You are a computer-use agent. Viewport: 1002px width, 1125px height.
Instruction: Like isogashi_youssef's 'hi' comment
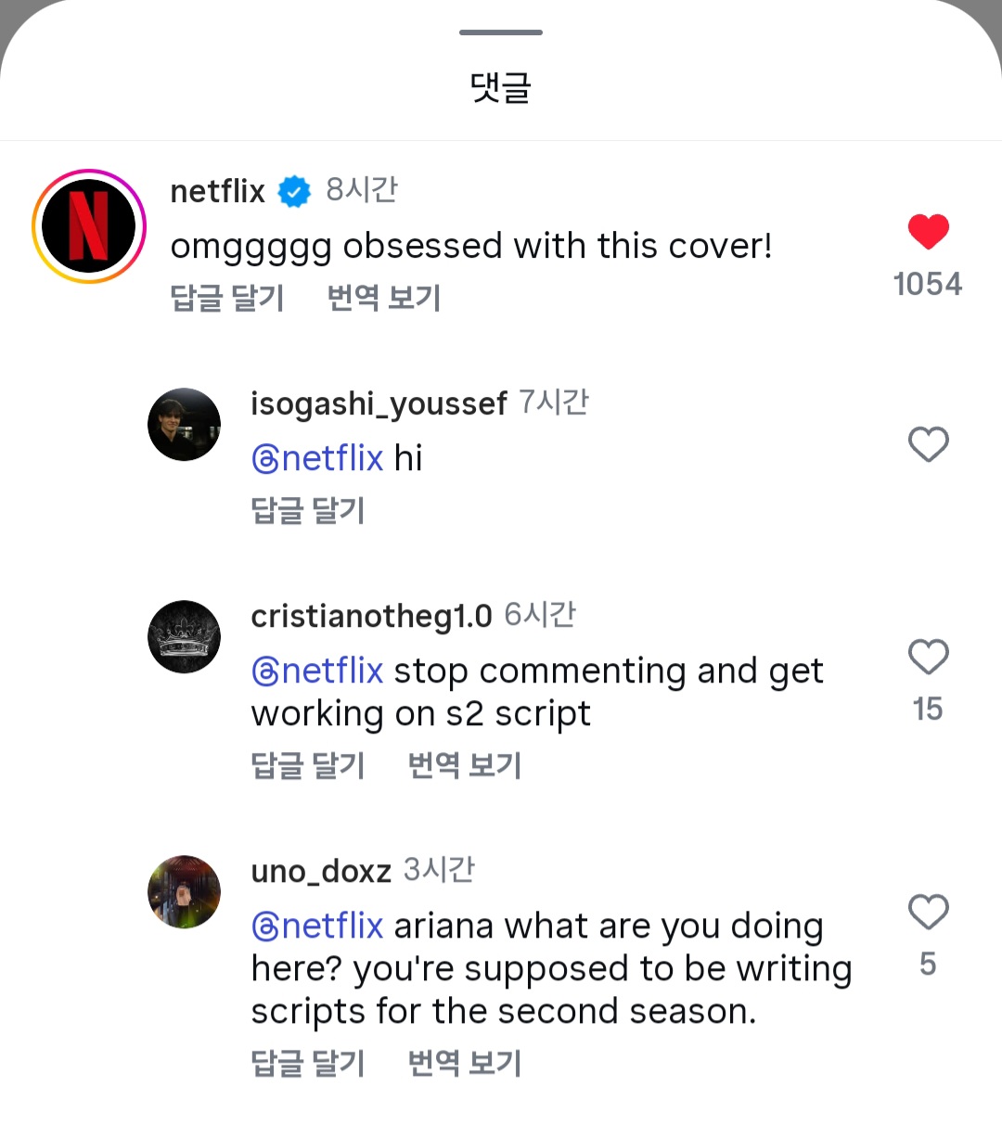[x=928, y=444]
